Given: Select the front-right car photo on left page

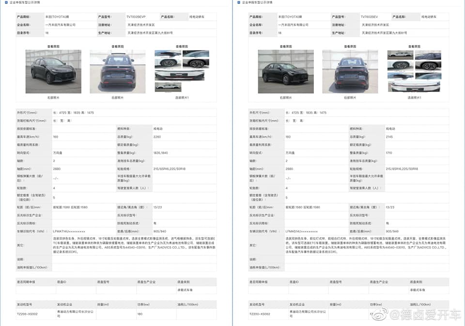Looking at the screenshot, I should coord(53,72).
